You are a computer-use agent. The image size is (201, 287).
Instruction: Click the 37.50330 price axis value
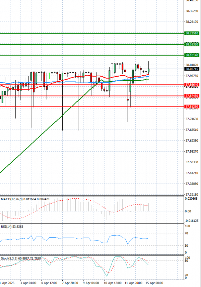tap(192, 162)
